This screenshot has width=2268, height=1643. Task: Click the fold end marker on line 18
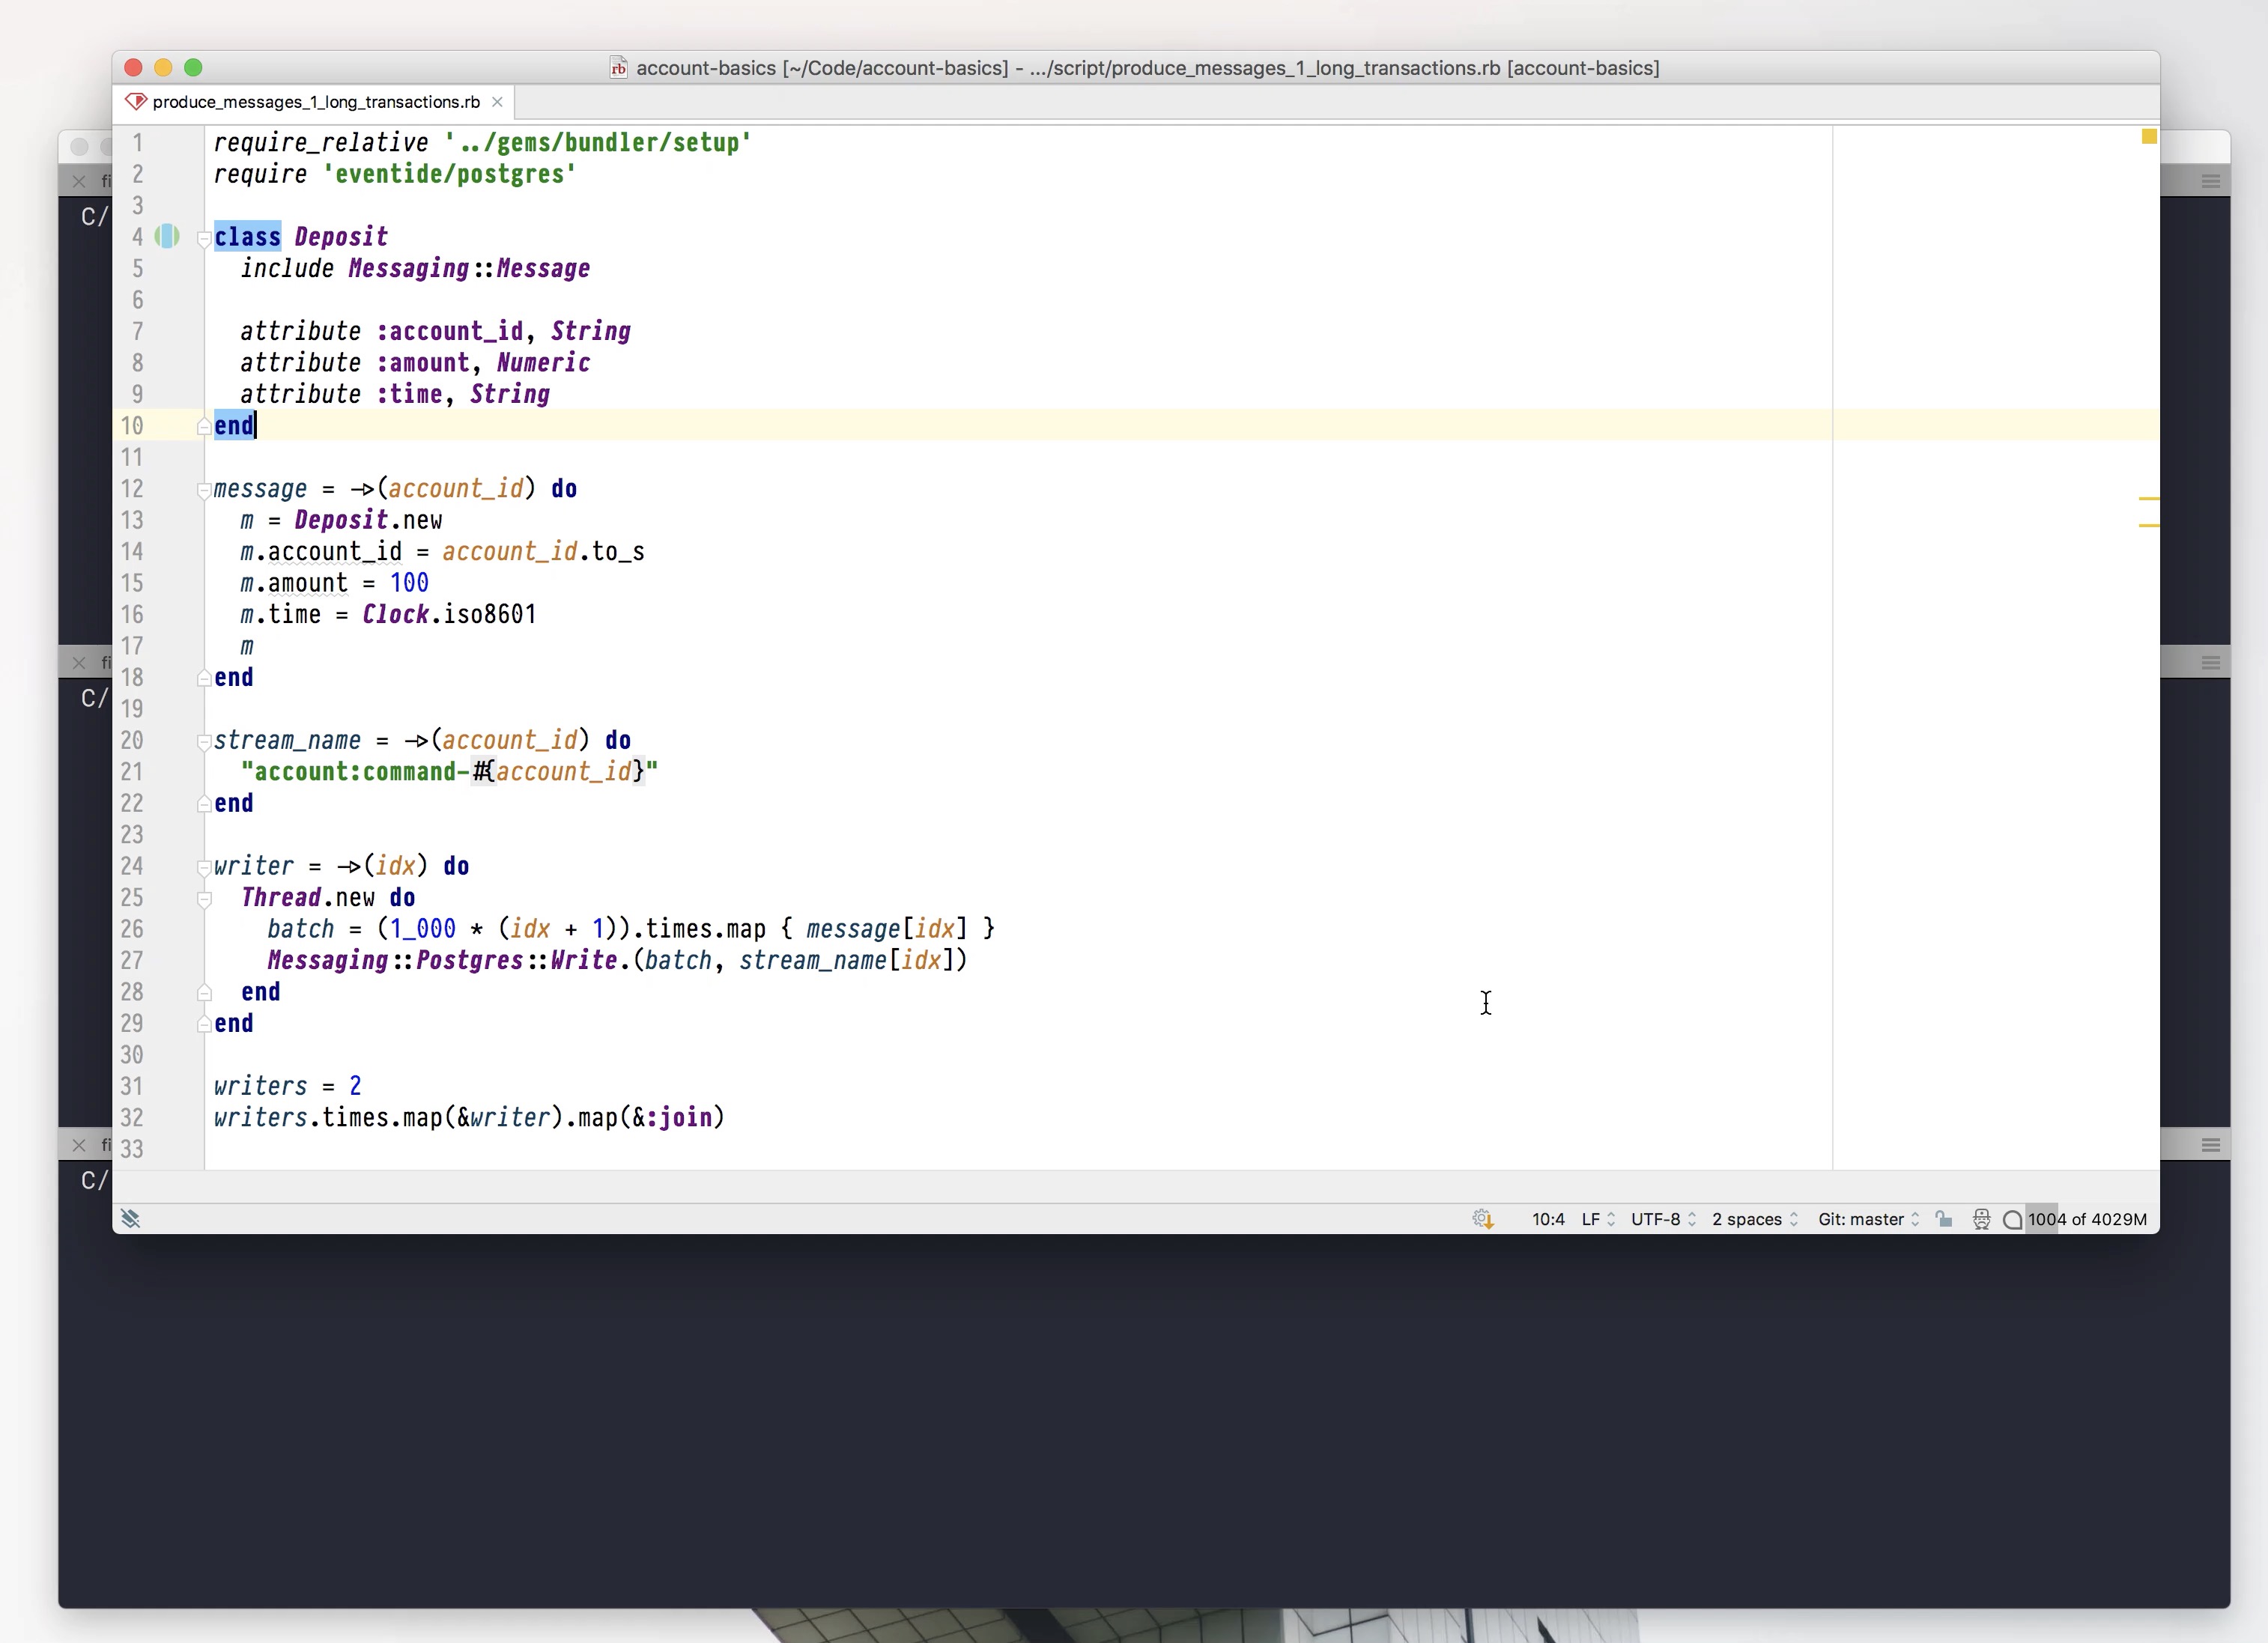click(x=204, y=679)
